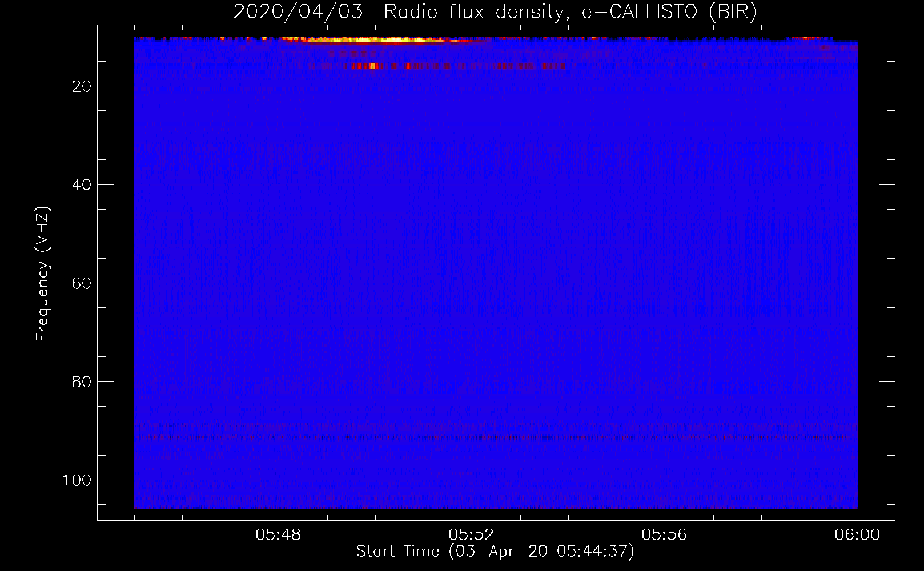Click the 100 MHz frequency tick label
Image resolution: width=924 pixels, height=571 pixels.
click(77, 480)
